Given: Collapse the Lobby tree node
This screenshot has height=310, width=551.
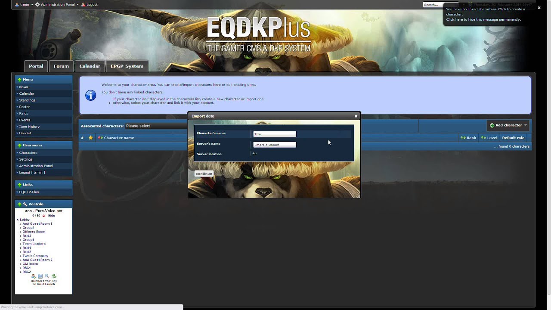Looking at the screenshot, I should 18,220.
